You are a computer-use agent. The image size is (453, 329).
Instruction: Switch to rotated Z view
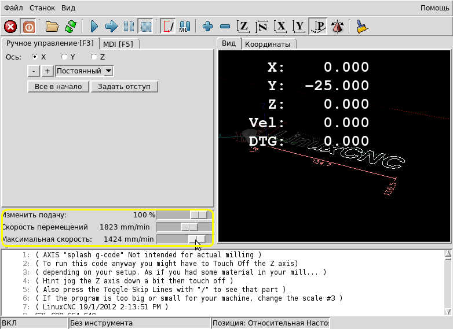click(262, 27)
